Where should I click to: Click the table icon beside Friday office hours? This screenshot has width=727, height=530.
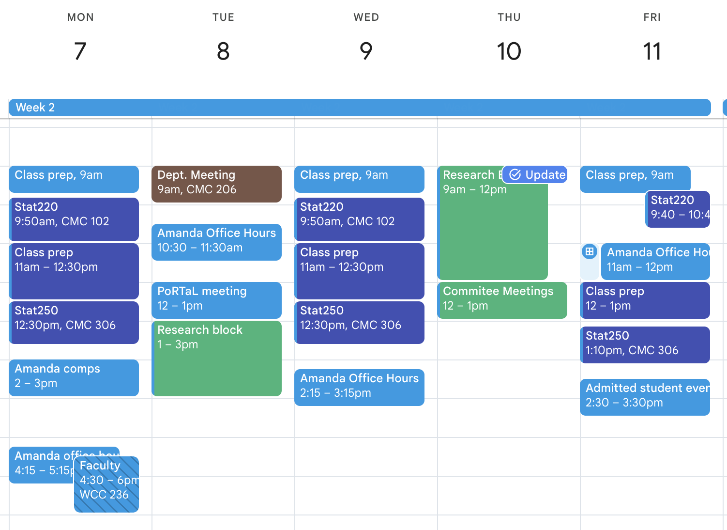(590, 251)
